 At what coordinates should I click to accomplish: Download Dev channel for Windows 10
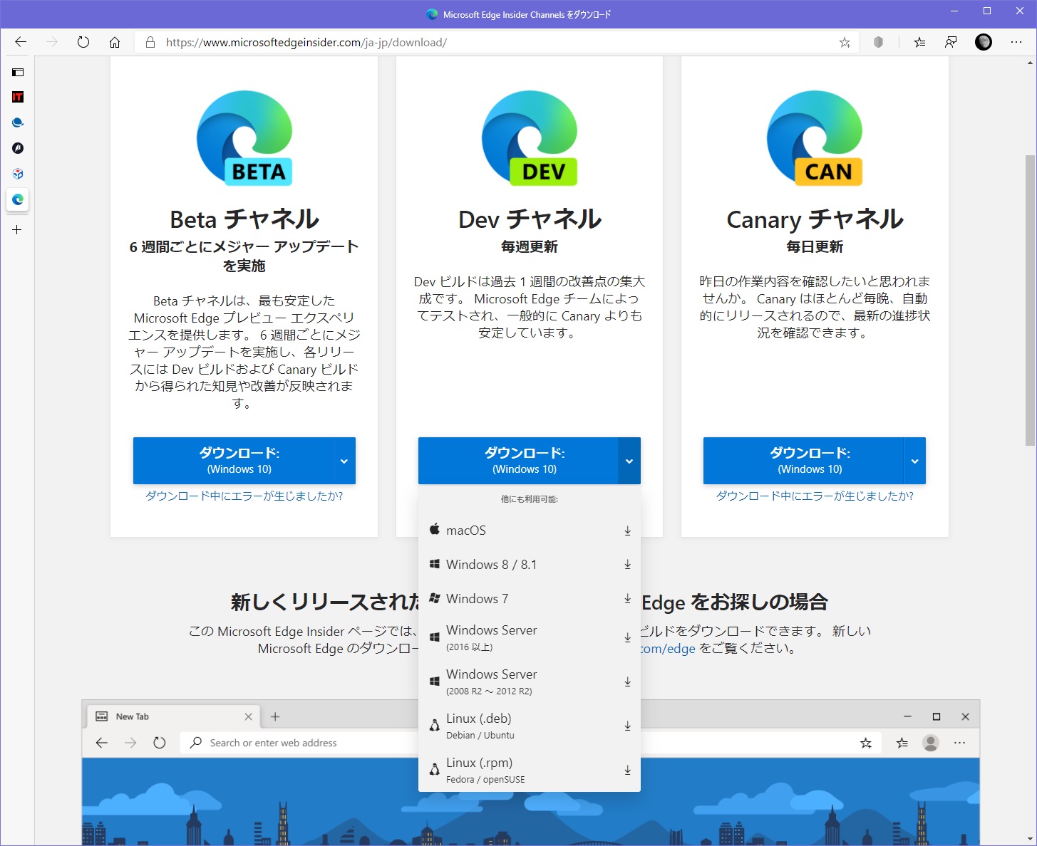pyautogui.click(x=518, y=461)
